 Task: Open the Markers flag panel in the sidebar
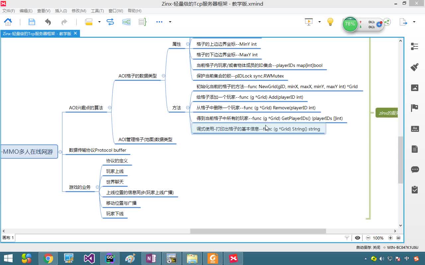tap(414, 108)
